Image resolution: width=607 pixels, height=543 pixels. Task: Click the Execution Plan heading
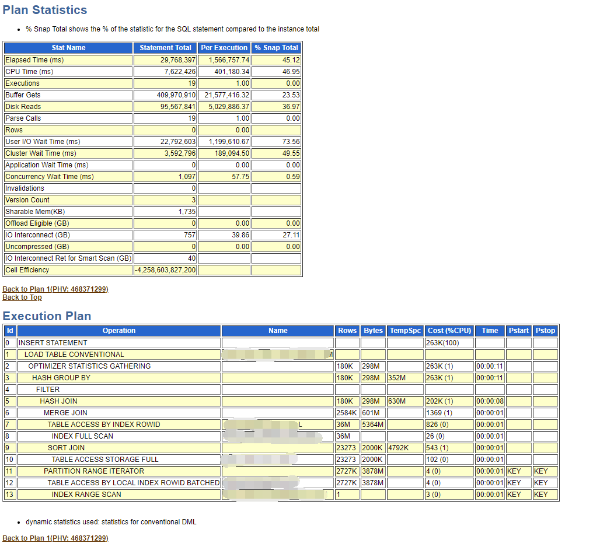point(47,316)
